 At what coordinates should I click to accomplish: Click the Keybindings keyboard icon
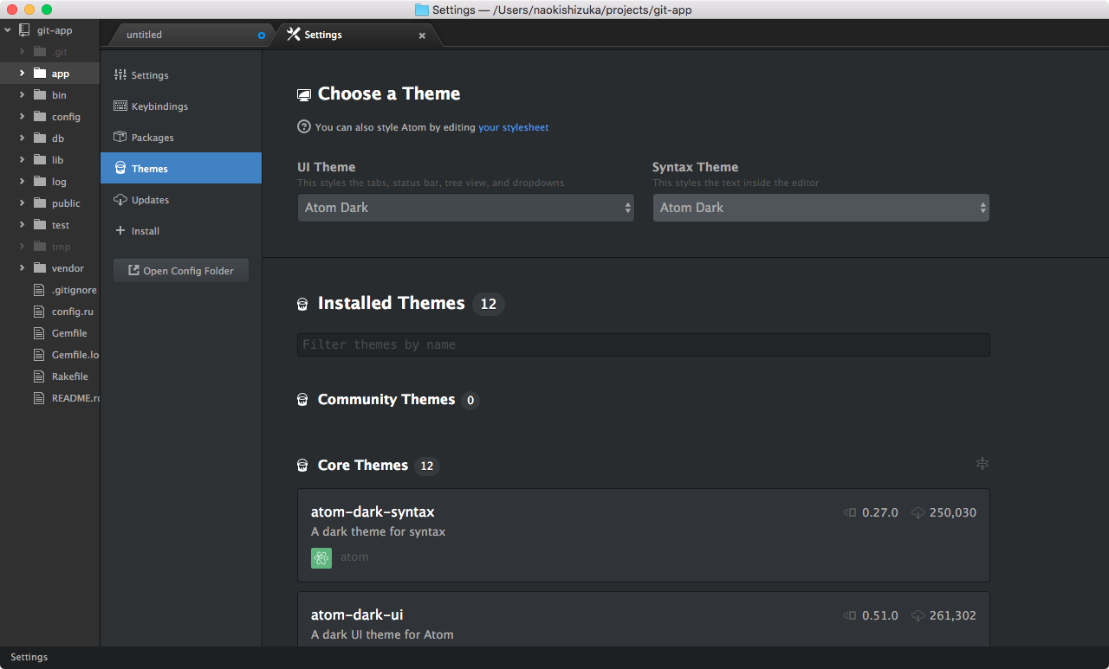[120, 106]
